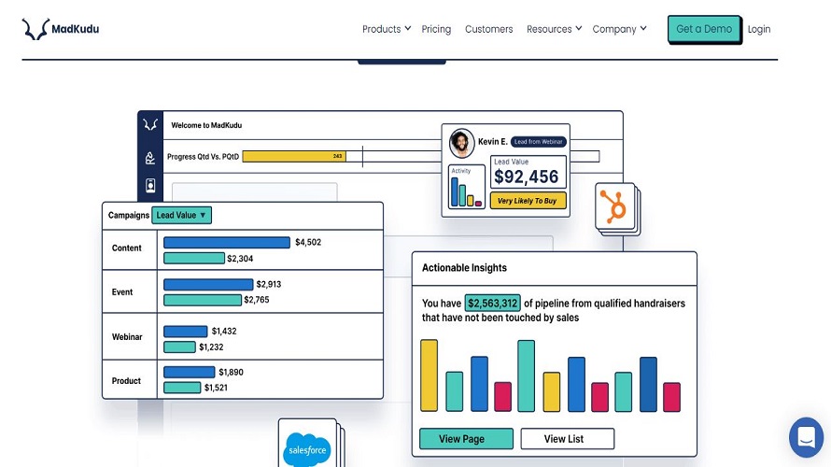Image resolution: width=831 pixels, height=467 pixels.
Task: Click the Actionable Insights heading
Action: [x=464, y=268]
